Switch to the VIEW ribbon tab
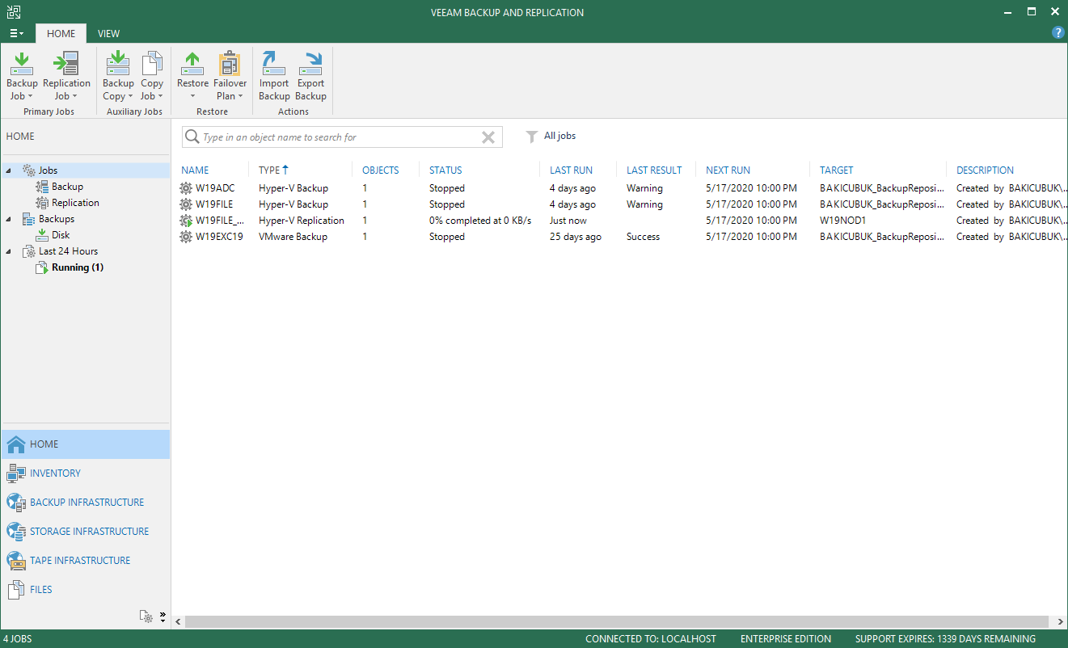Viewport: 1068px width, 648px height. coord(108,34)
